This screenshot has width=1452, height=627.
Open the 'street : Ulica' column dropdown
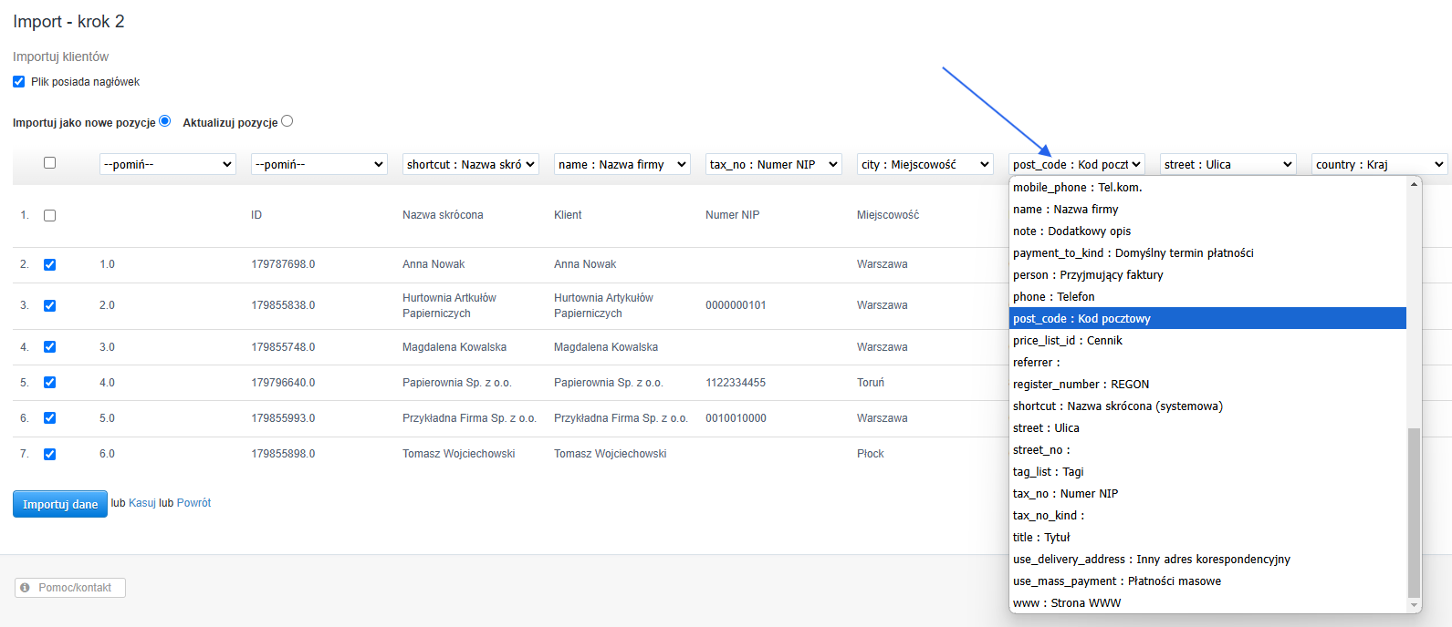pos(1228,164)
